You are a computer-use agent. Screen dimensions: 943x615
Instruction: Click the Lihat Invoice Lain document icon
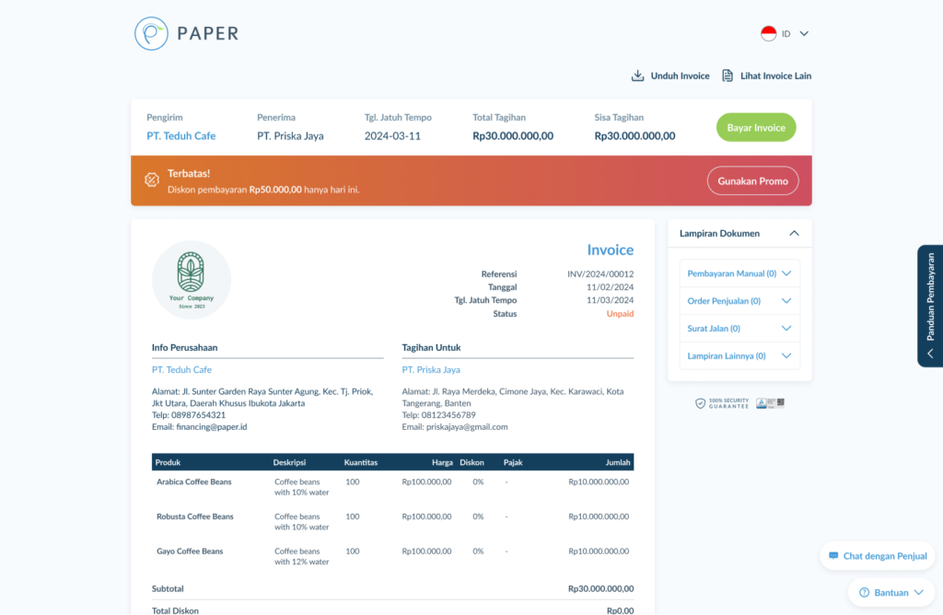pos(728,75)
